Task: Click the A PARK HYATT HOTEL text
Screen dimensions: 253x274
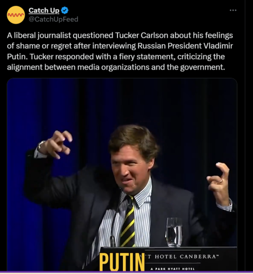Action: tap(173, 269)
